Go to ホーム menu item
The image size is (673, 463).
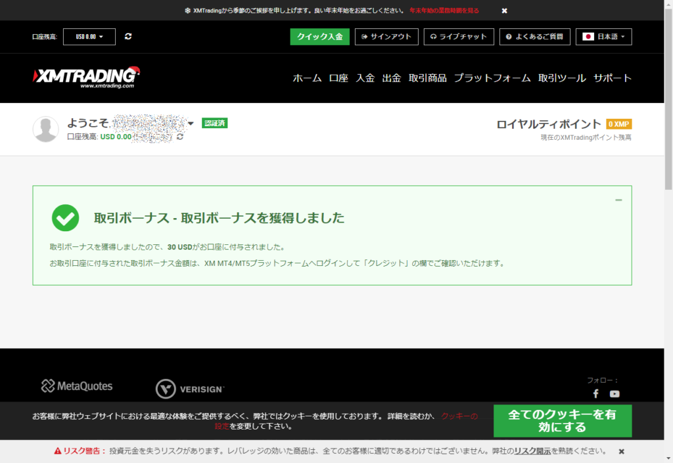pos(307,78)
